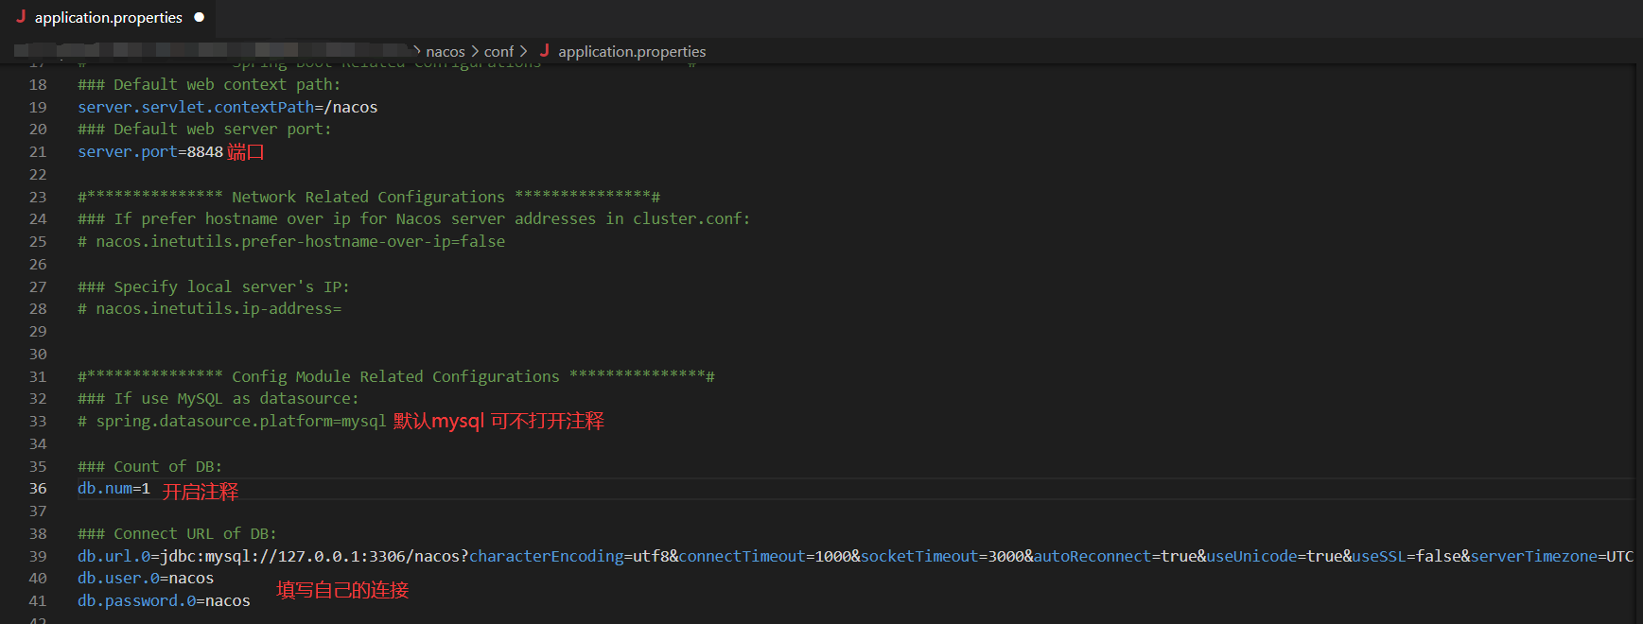
Task: Place cursor on the server.port=8848 text
Action: [x=150, y=152]
